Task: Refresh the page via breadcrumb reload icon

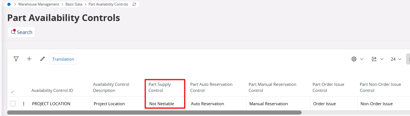Action: point(134,4)
